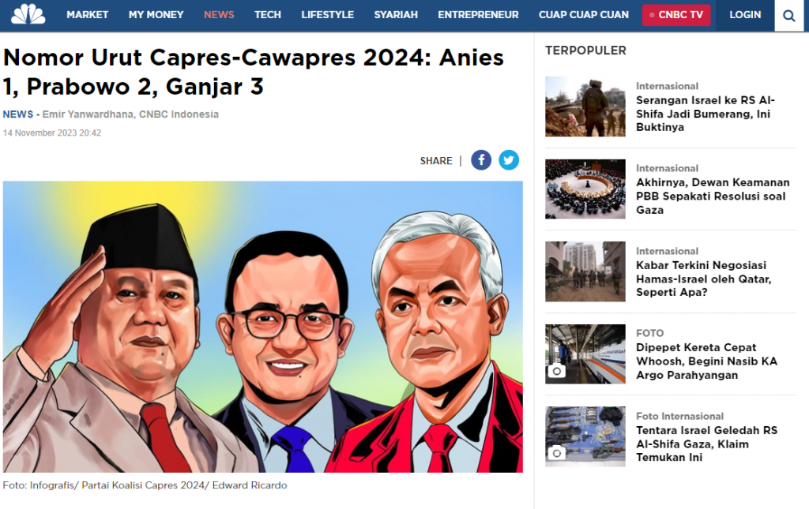Open the MARKET menu
809x509 pixels.
(87, 15)
